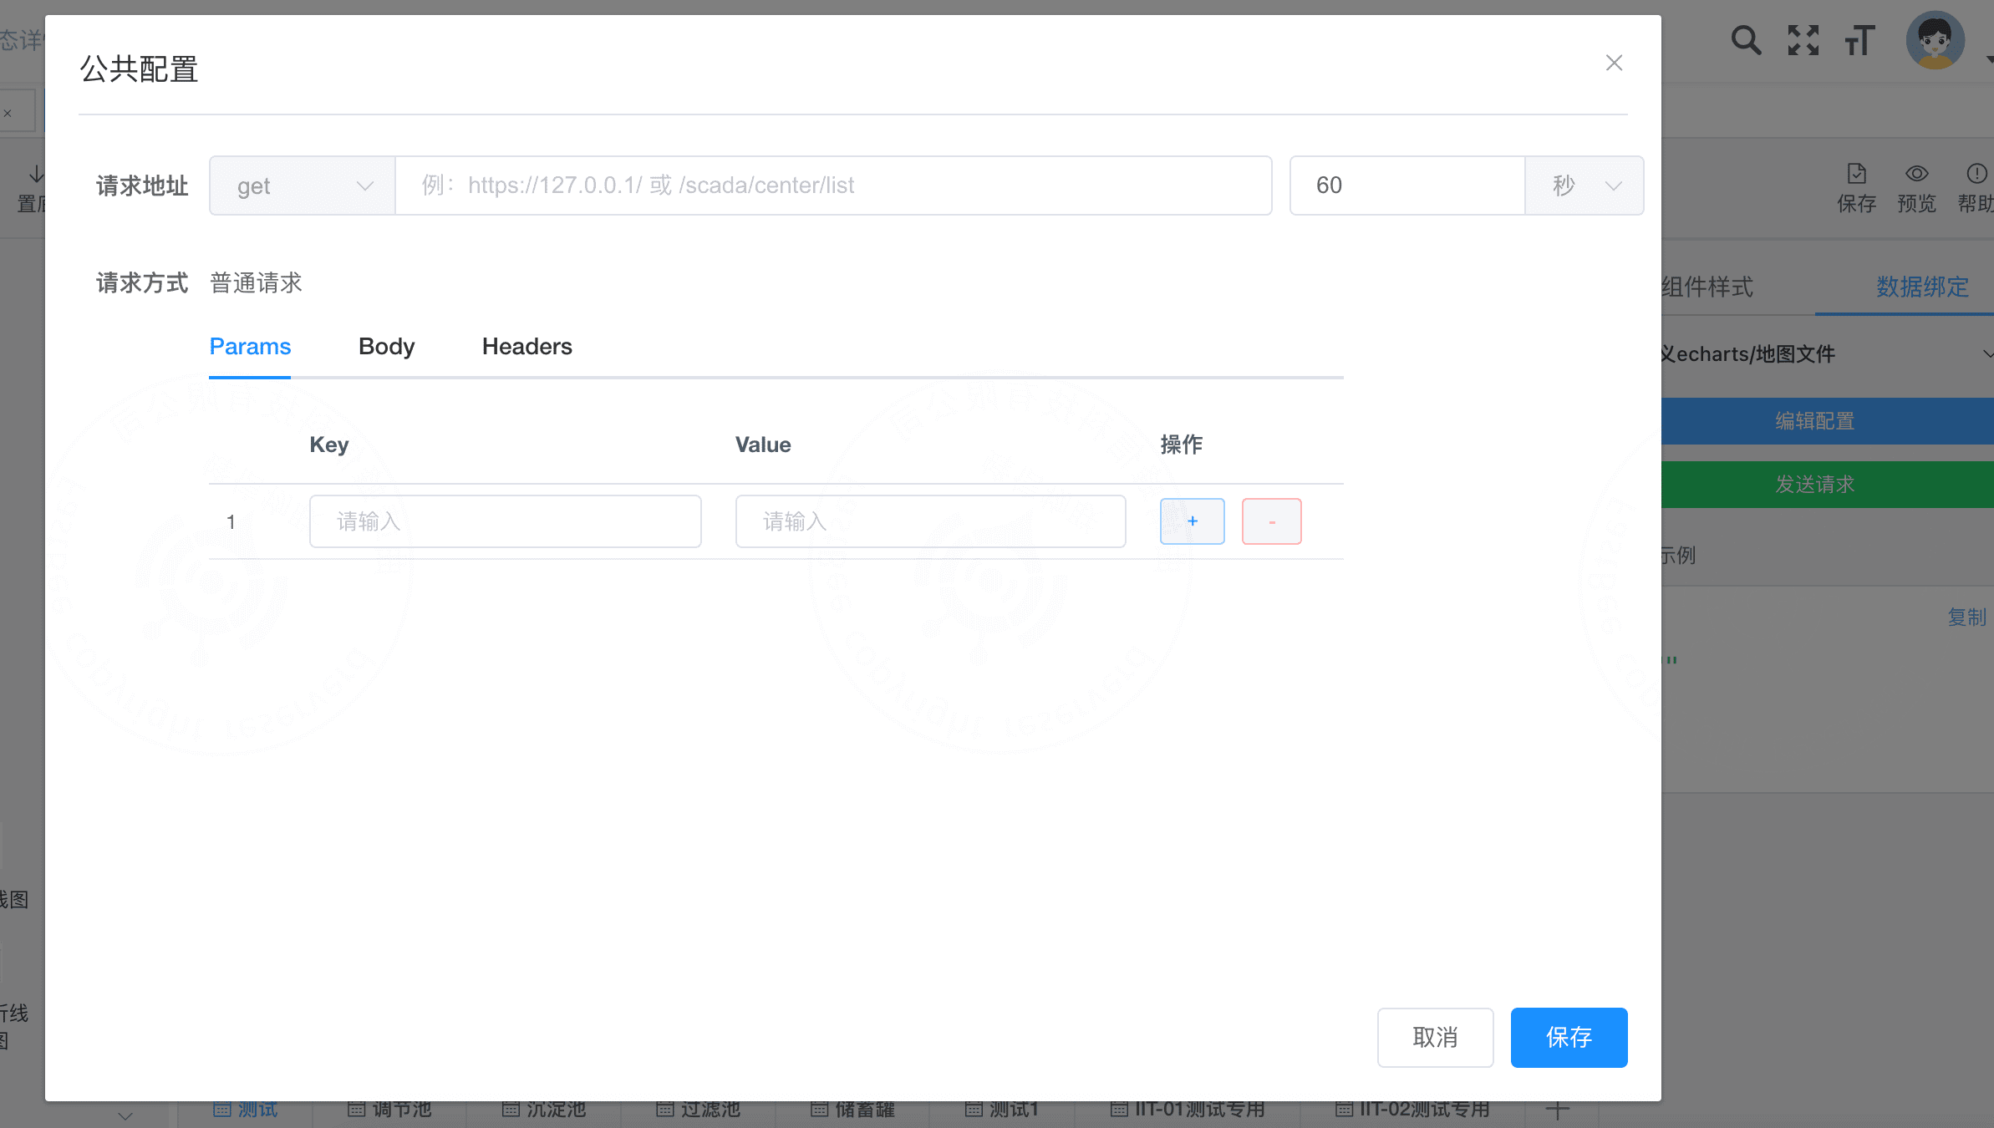Open the 过滤池 bottom page tab
Screen dimensions: 1994x1128
pyautogui.click(x=699, y=1110)
